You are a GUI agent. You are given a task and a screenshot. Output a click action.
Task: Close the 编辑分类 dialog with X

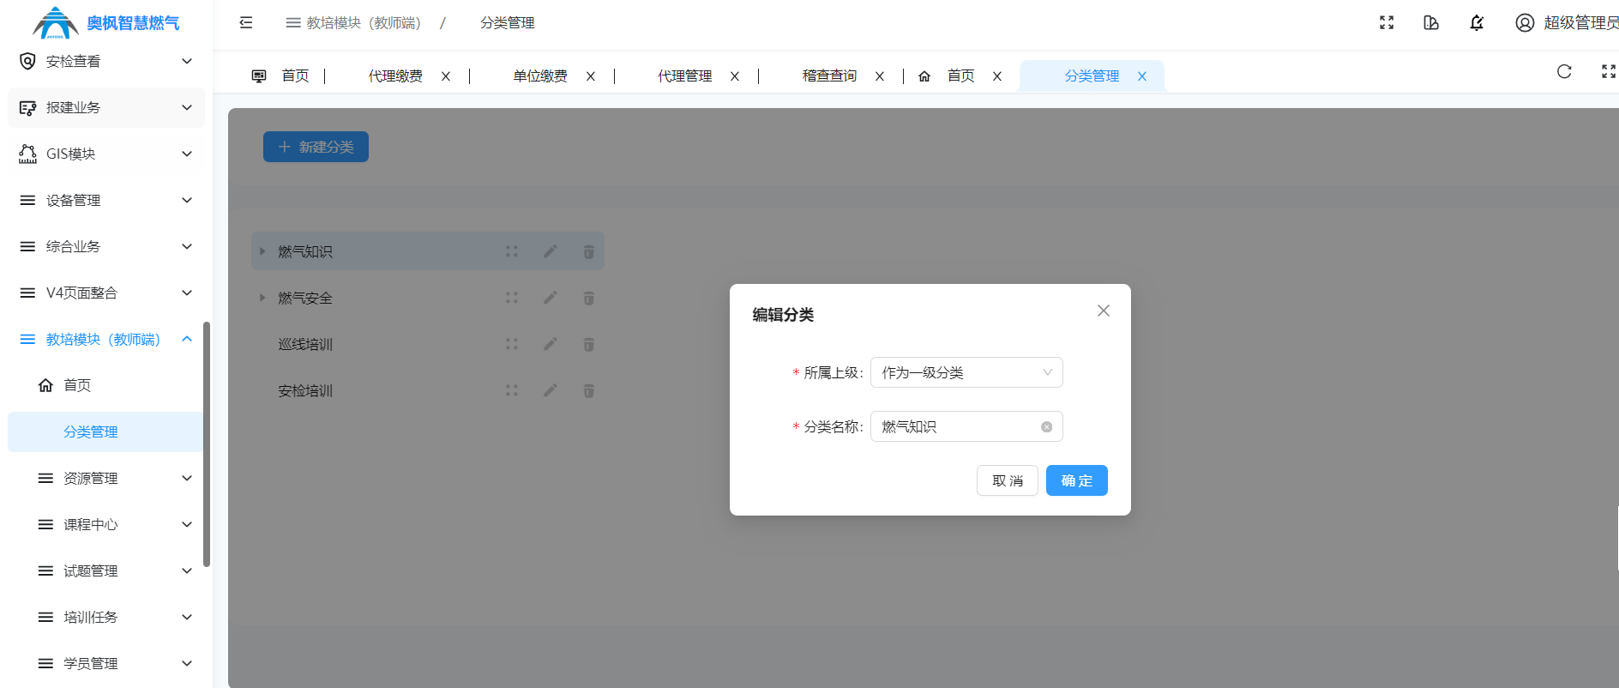[x=1104, y=311]
